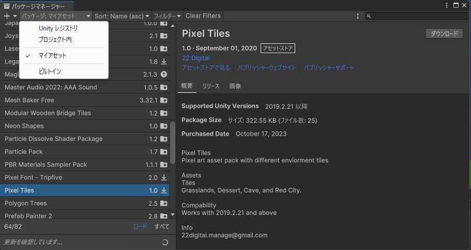
Task: Select the パッケージマネージャー window tab
Action: (37, 6)
